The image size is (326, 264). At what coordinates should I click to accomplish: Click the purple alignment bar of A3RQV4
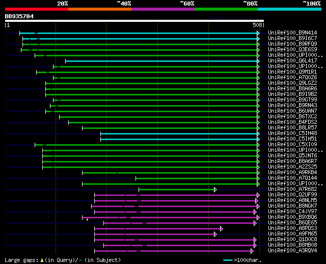173,251
